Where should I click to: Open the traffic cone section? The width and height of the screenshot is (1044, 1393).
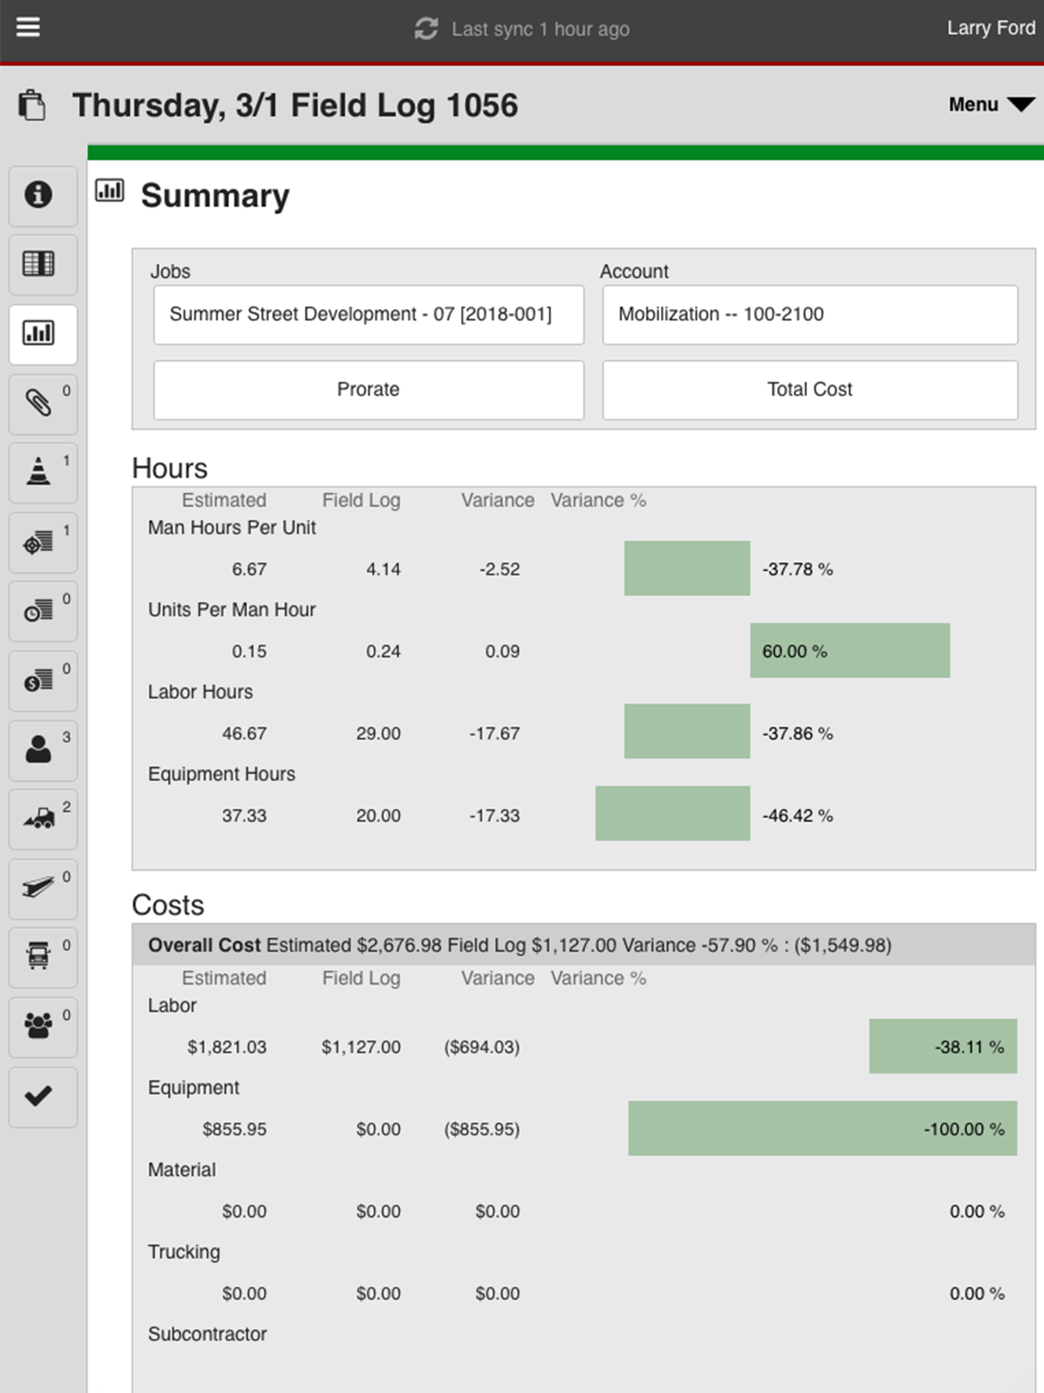coord(43,473)
